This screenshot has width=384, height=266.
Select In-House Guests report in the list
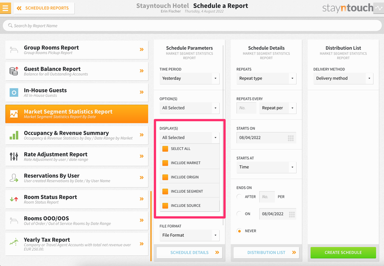pos(77,93)
